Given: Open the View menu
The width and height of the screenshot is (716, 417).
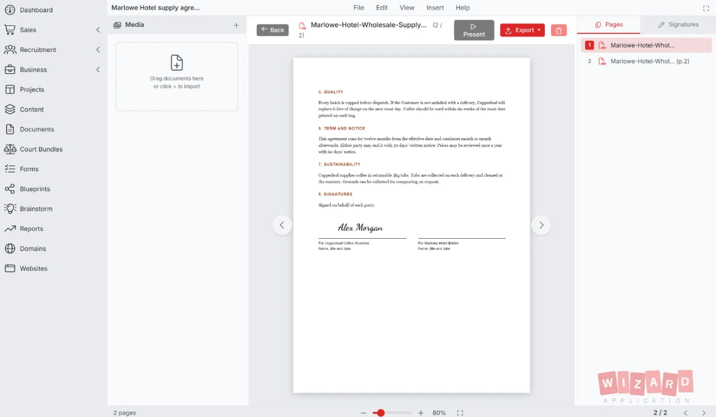Looking at the screenshot, I should 407,8.
